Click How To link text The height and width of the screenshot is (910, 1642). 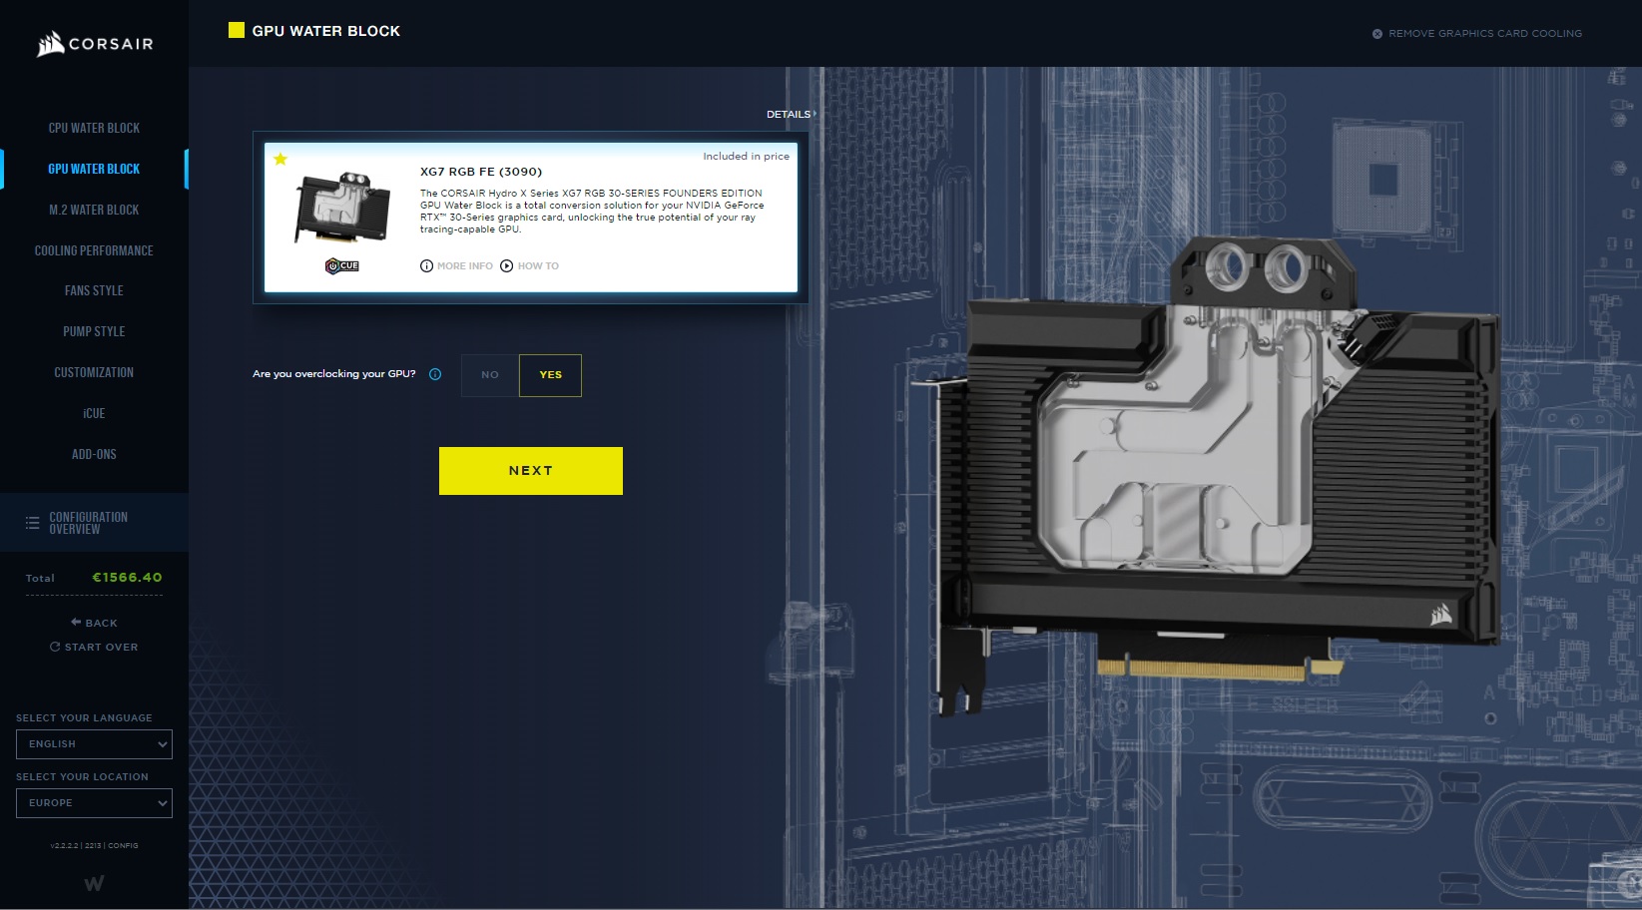[x=538, y=266]
